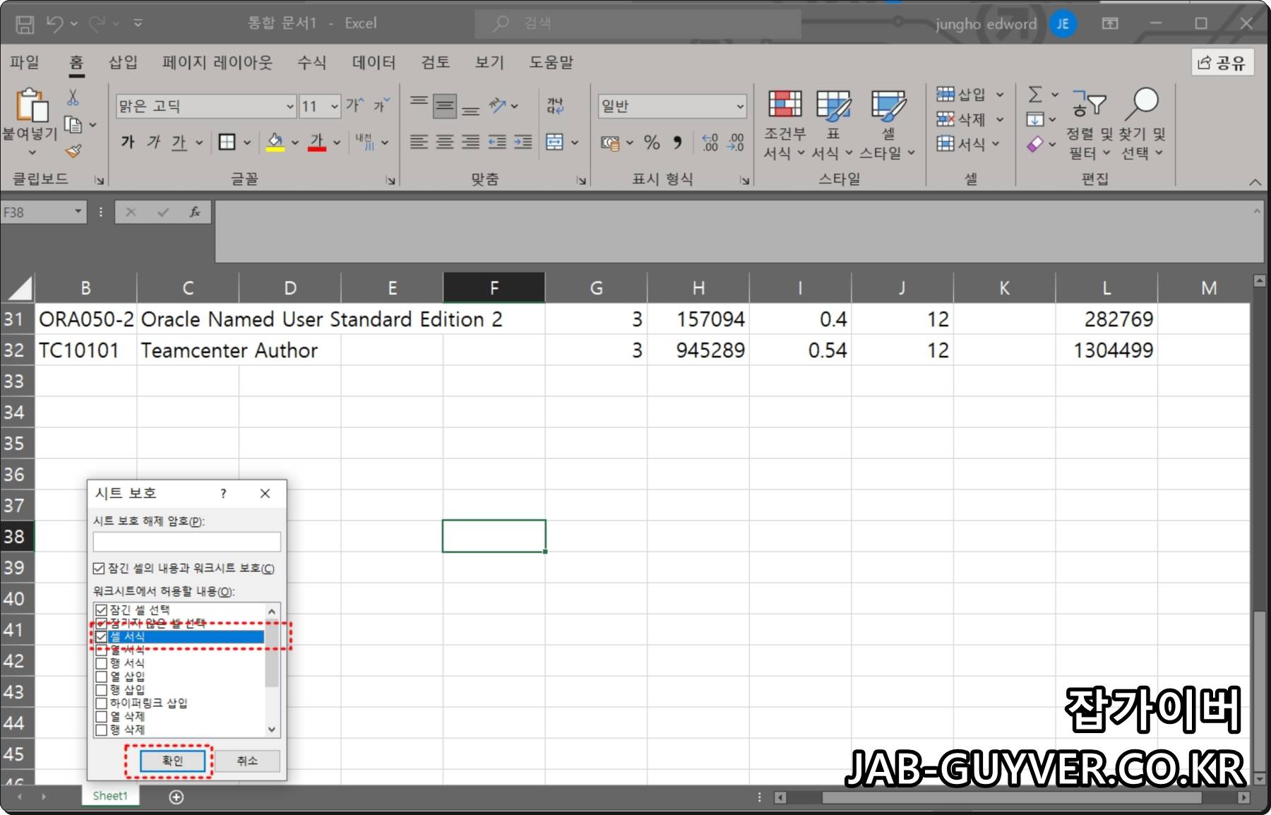Click the Wrap Text icon

coord(555,106)
